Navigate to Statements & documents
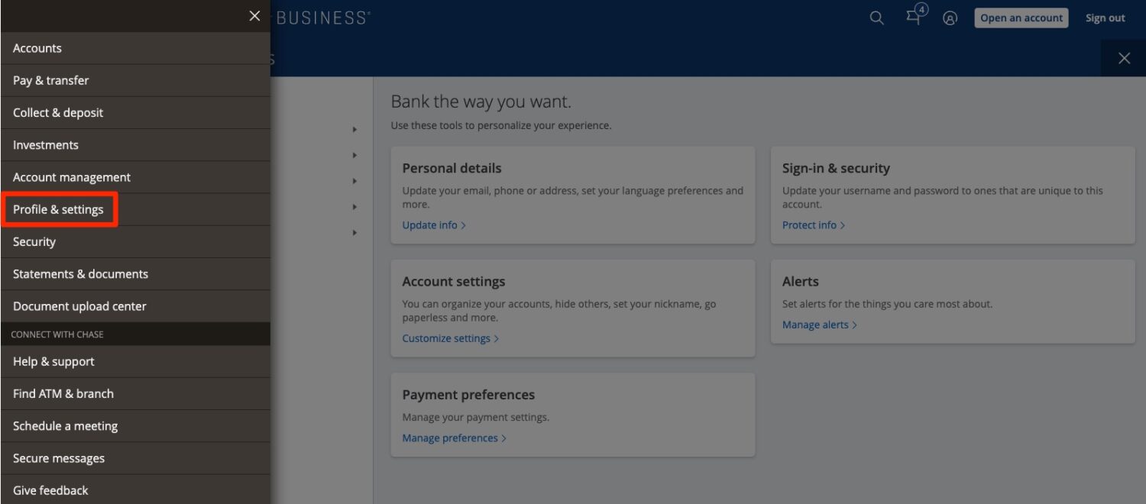The image size is (1146, 504). [x=80, y=273]
